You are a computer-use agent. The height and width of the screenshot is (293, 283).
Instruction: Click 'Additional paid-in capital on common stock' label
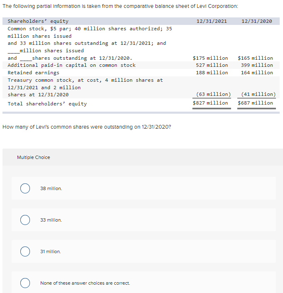[71, 65]
